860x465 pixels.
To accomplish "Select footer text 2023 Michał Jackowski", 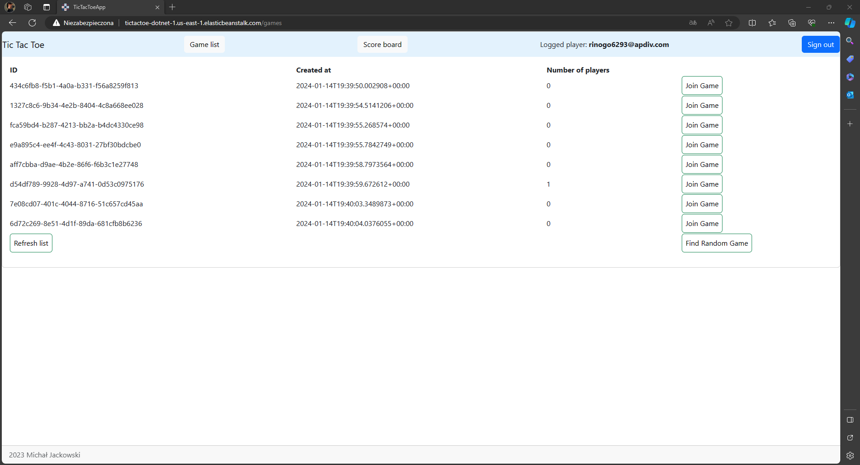I will point(44,455).
